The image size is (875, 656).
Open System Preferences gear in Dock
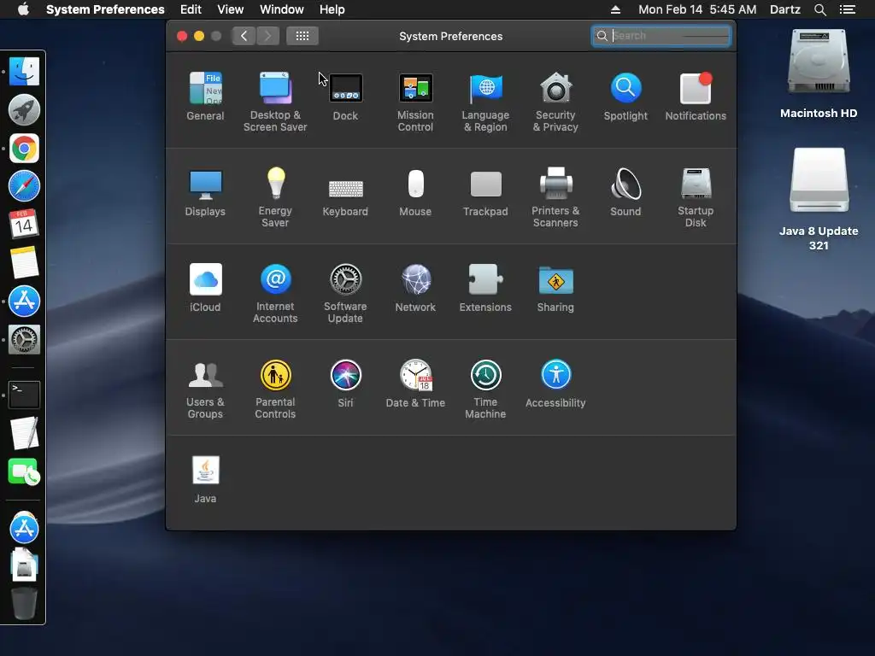[24, 340]
